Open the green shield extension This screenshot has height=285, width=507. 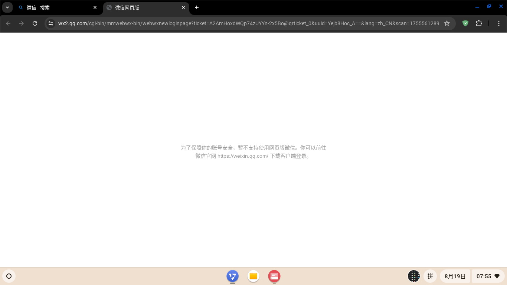click(465, 23)
